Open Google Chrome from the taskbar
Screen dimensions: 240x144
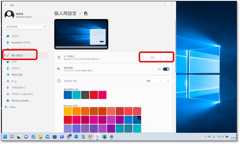point(69,137)
